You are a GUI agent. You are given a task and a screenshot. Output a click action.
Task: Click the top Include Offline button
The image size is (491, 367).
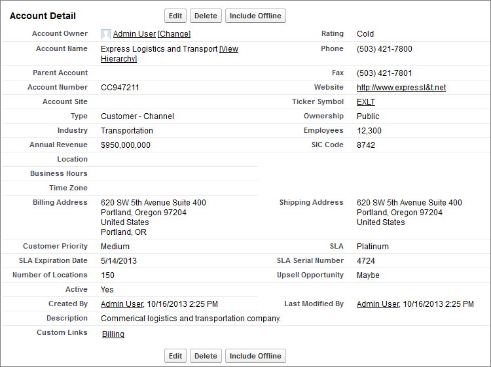click(255, 16)
